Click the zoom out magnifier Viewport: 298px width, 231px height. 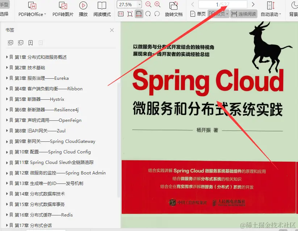click(148, 4)
